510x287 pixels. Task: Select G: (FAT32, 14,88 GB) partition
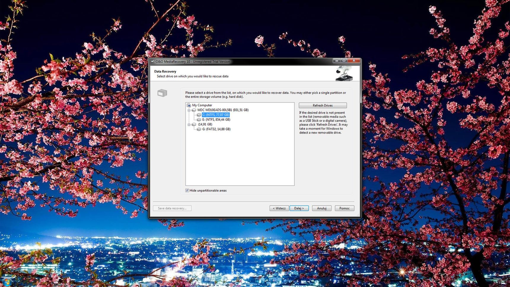click(x=216, y=129)
